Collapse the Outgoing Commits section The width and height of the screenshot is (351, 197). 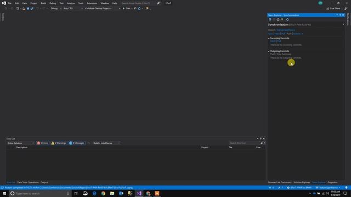[269, 51]
